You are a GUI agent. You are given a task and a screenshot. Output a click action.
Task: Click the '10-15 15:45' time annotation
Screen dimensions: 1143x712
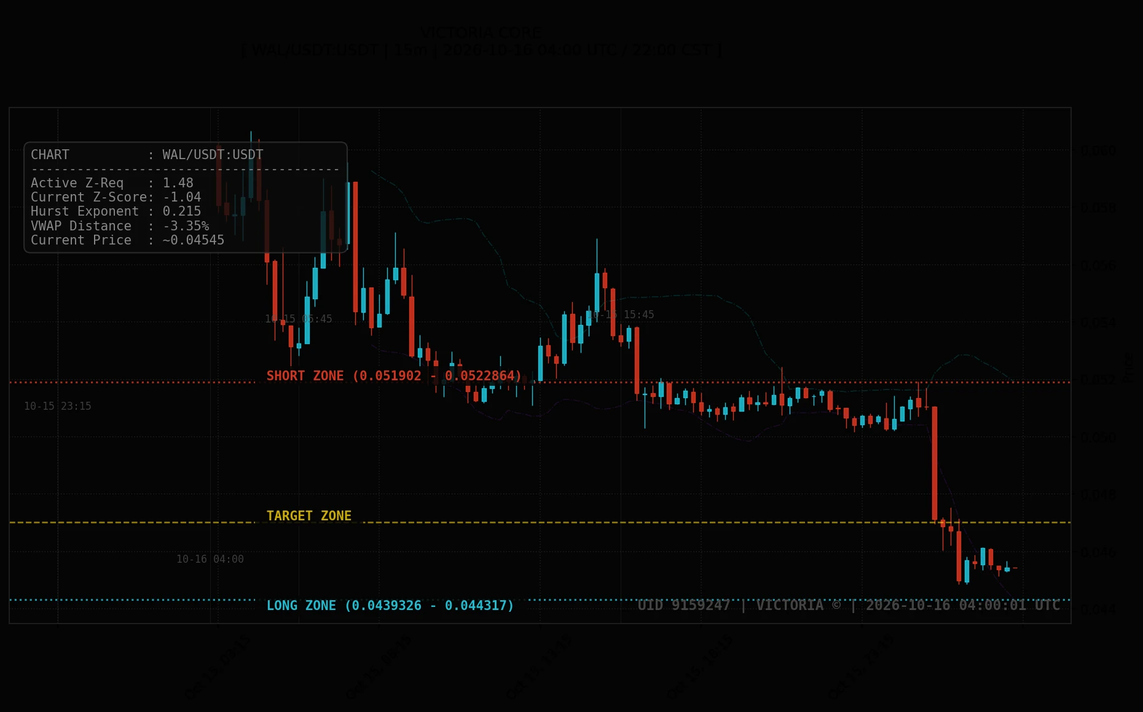pyautogui.click(x=621, y=315)
